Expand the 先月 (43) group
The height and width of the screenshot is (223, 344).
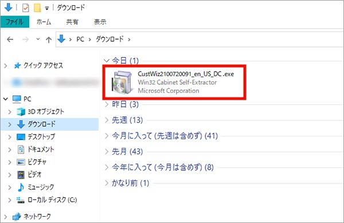(107, 151)
